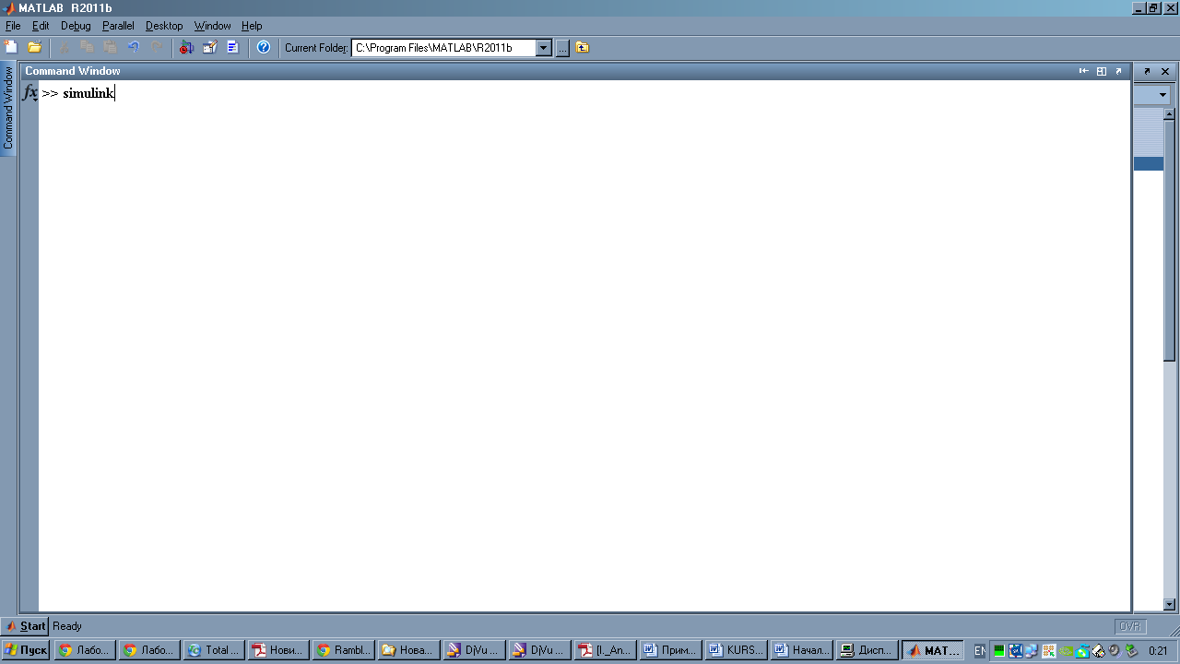Select the highlighted item in right panel
1180x664 pixels.
click(x=1149, y=163)
